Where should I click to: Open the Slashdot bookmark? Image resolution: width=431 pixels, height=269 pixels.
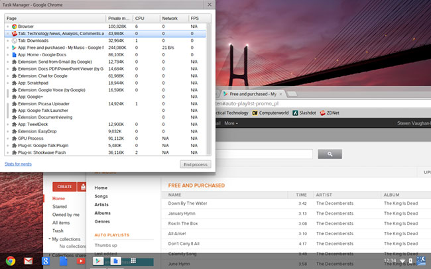304,113
